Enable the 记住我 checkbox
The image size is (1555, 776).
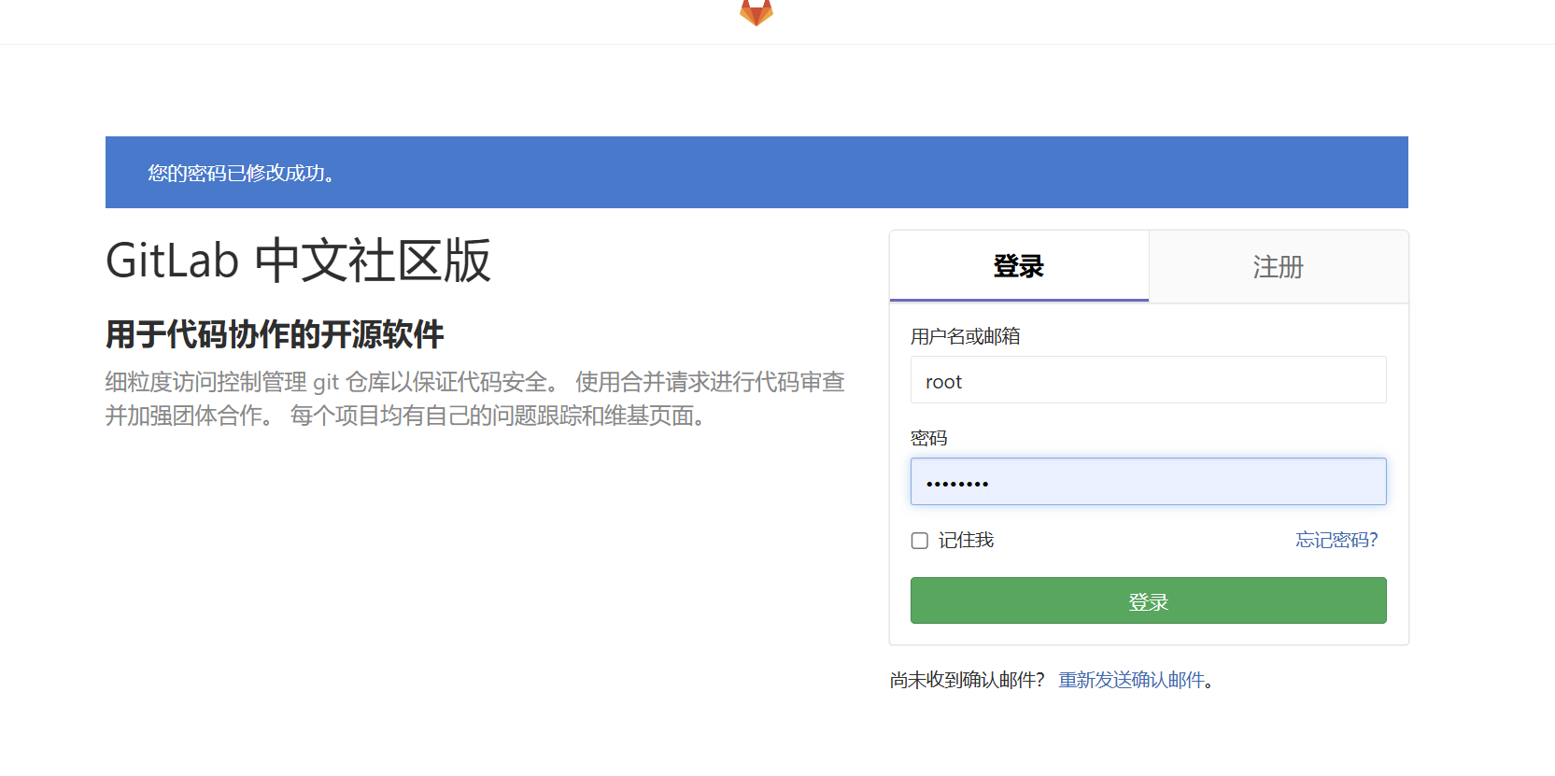point(920,541)
